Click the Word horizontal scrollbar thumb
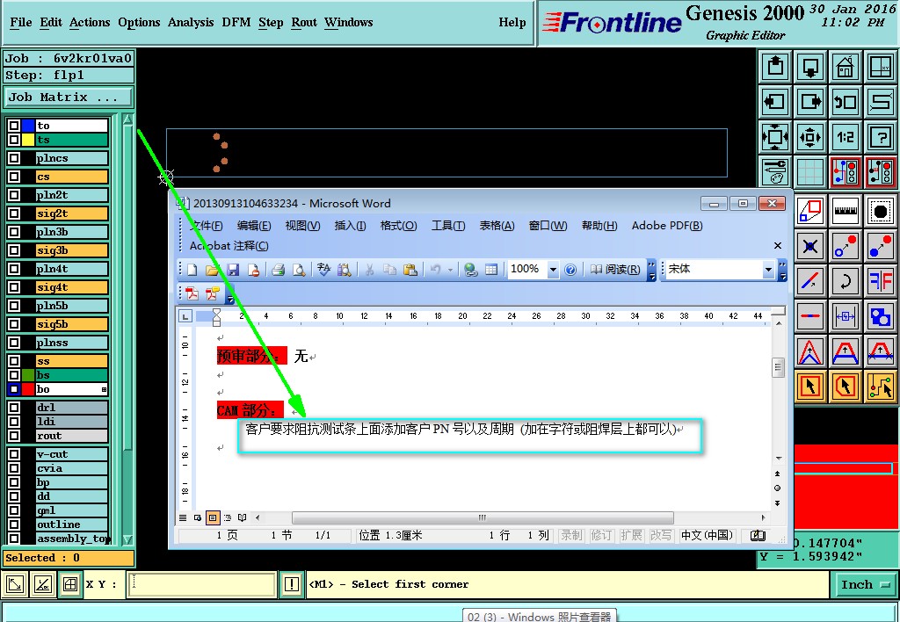The width and height of the screenshot is (900, 622). (x=483, y=517)
